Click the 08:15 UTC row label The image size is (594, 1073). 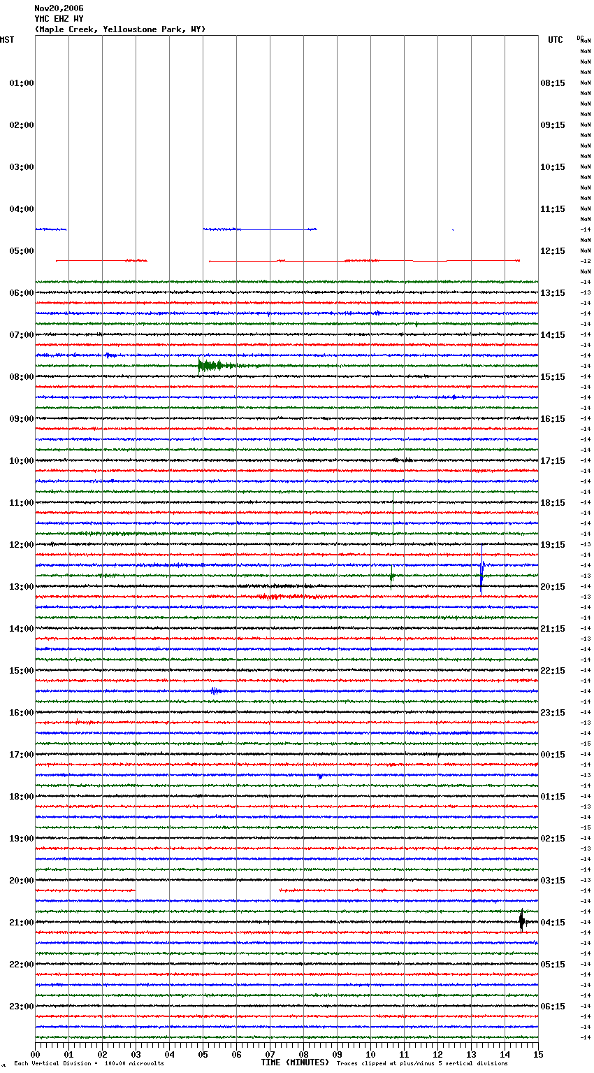[x=553, y=83]
